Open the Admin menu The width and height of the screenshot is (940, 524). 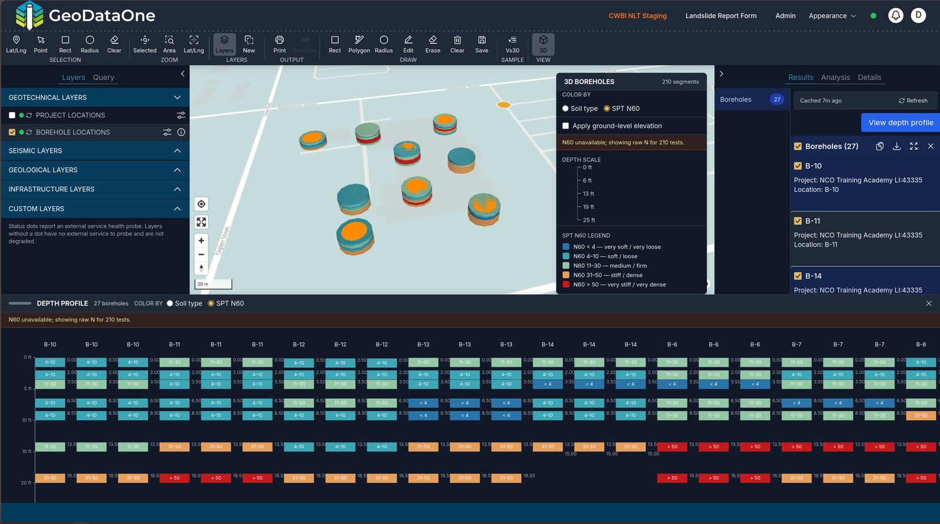click(x=785, y=16)
